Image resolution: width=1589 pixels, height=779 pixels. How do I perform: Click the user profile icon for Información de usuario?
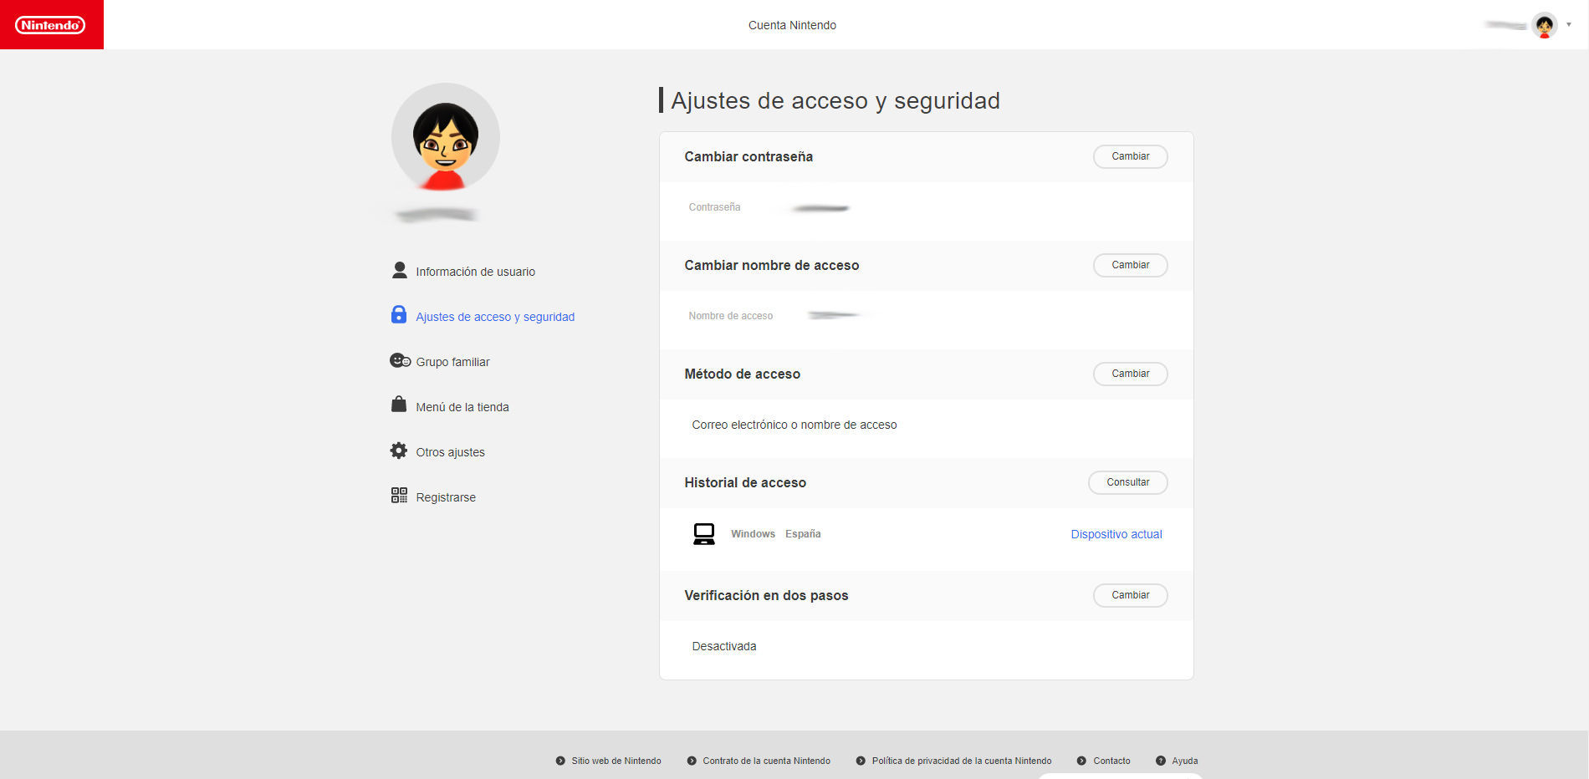click(399, 271)
